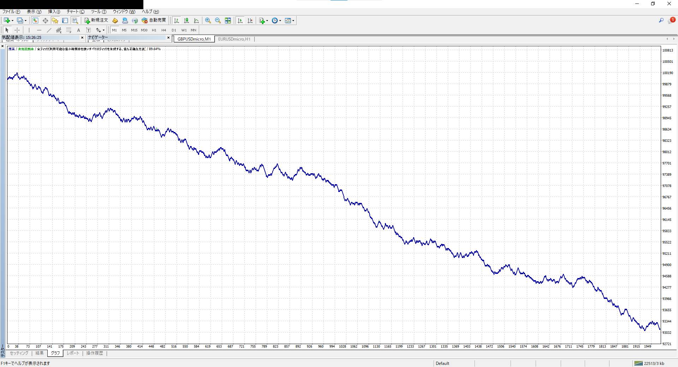Open the arrows objects tool
Viewport: 678px width, 367px height.
99,30
